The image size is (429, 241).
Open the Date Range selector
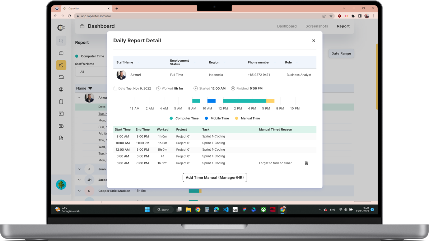[x=341, y=53]
